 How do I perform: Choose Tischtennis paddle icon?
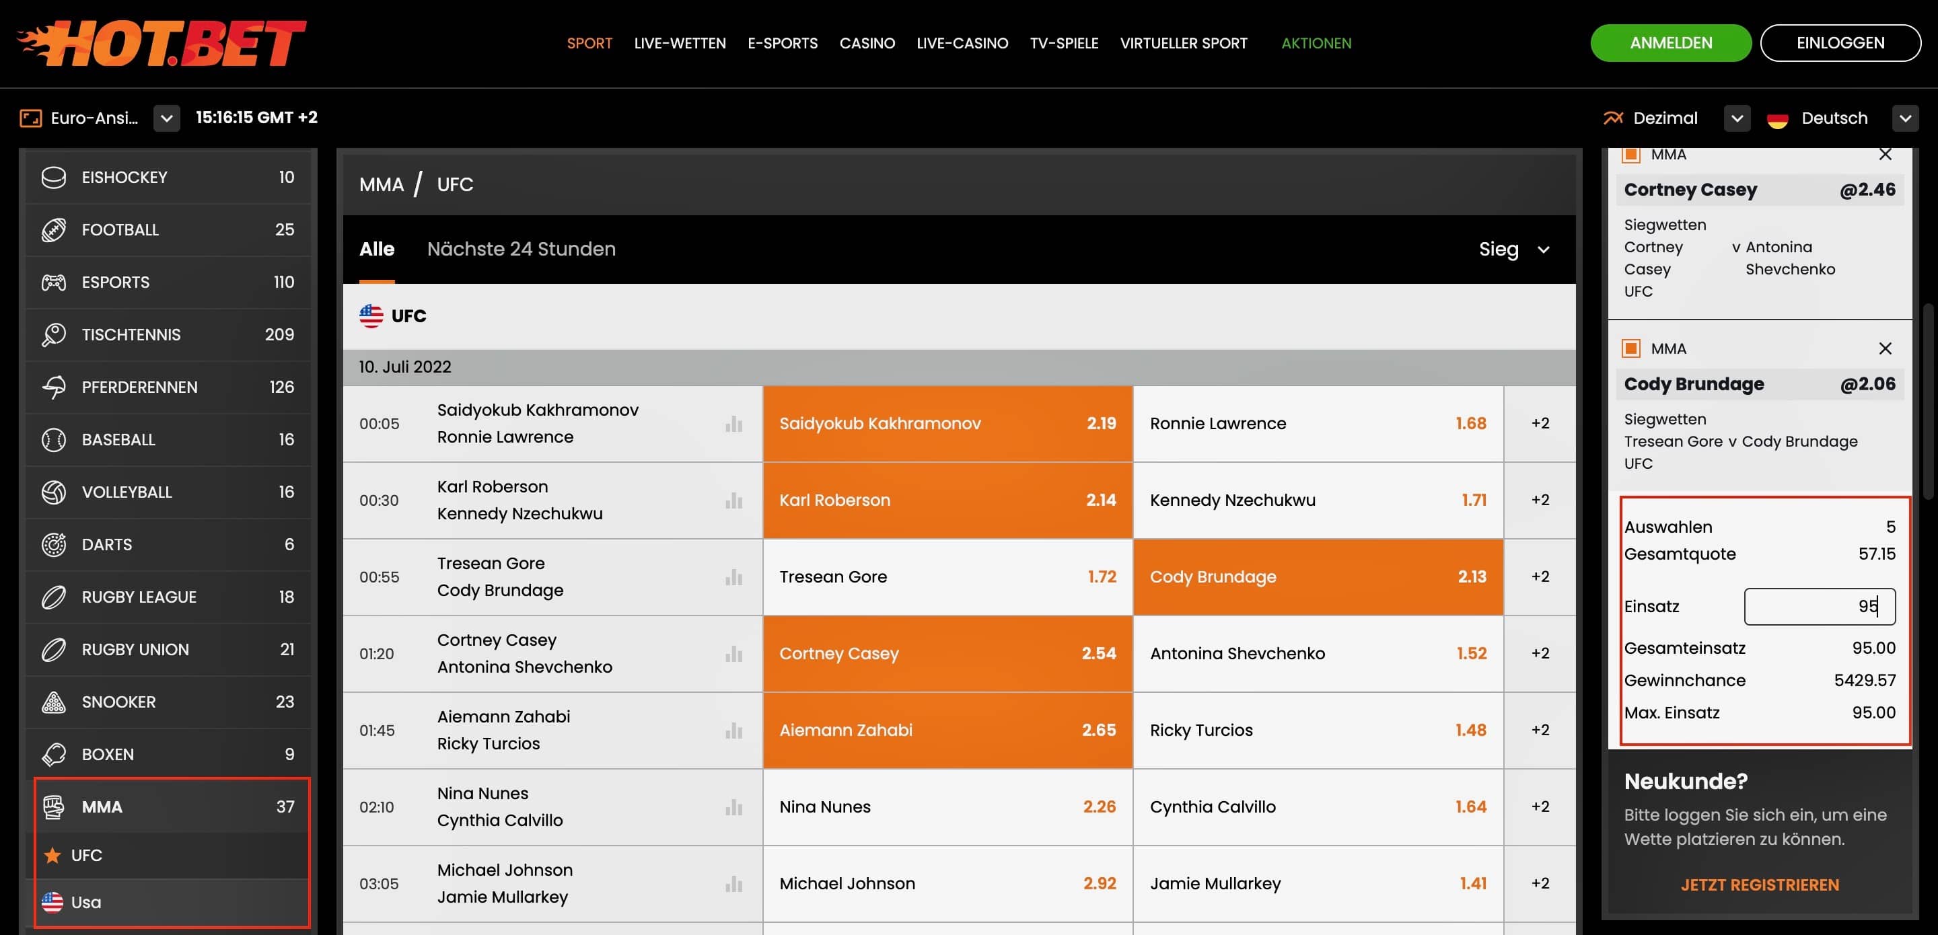pos(53,335)
